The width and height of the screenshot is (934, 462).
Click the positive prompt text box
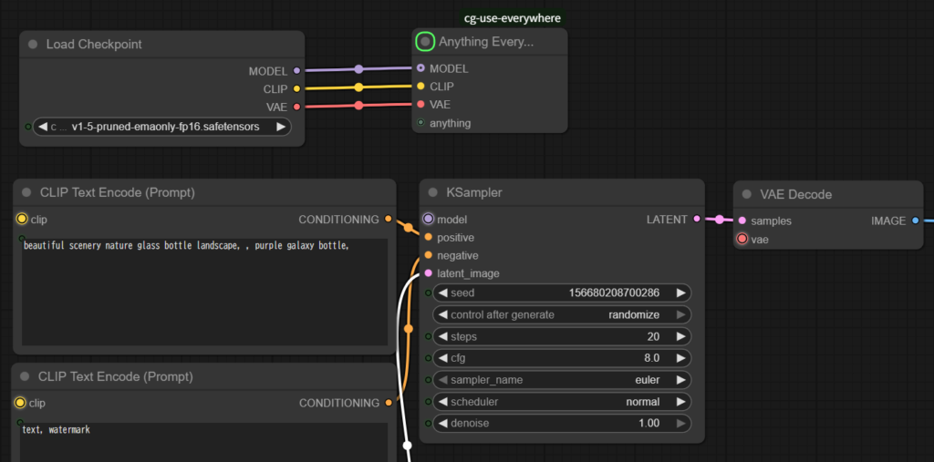coord(204,292)
